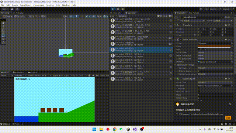Toggle Sprite Renderer enabled checkbox

(181, 40)
